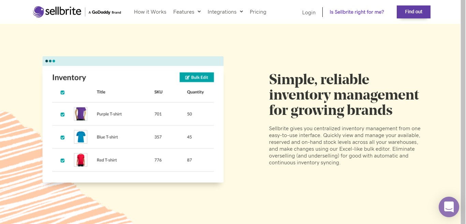Viewport: 466px width, 224px height.
Task: Click the Bulk Edit button
Action: click(x=197, y=77)
